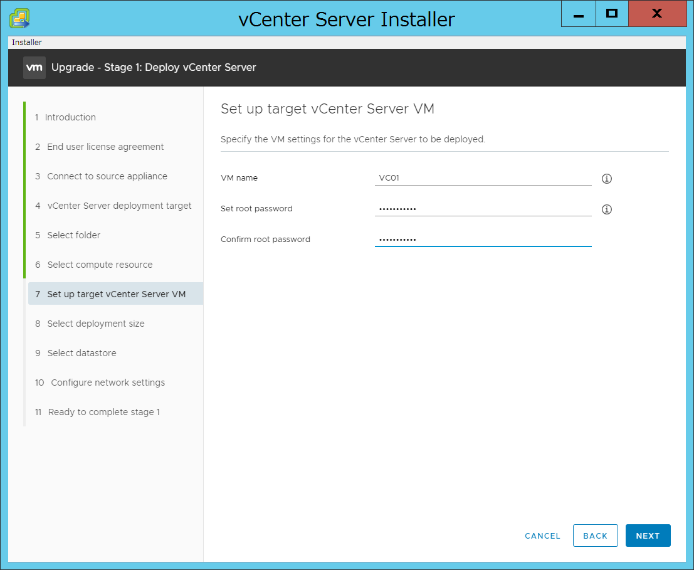Image resolution: width=694 pixels, height=570 pixels.
Task: Click the VMware vm logo
Action: tap(34, 68)
